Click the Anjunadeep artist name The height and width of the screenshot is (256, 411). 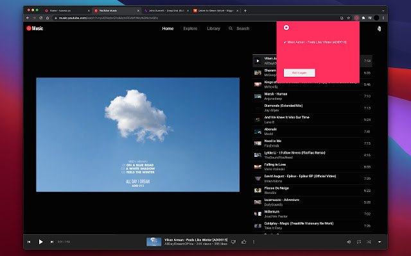pyautogui.click(x=273, y=99)
